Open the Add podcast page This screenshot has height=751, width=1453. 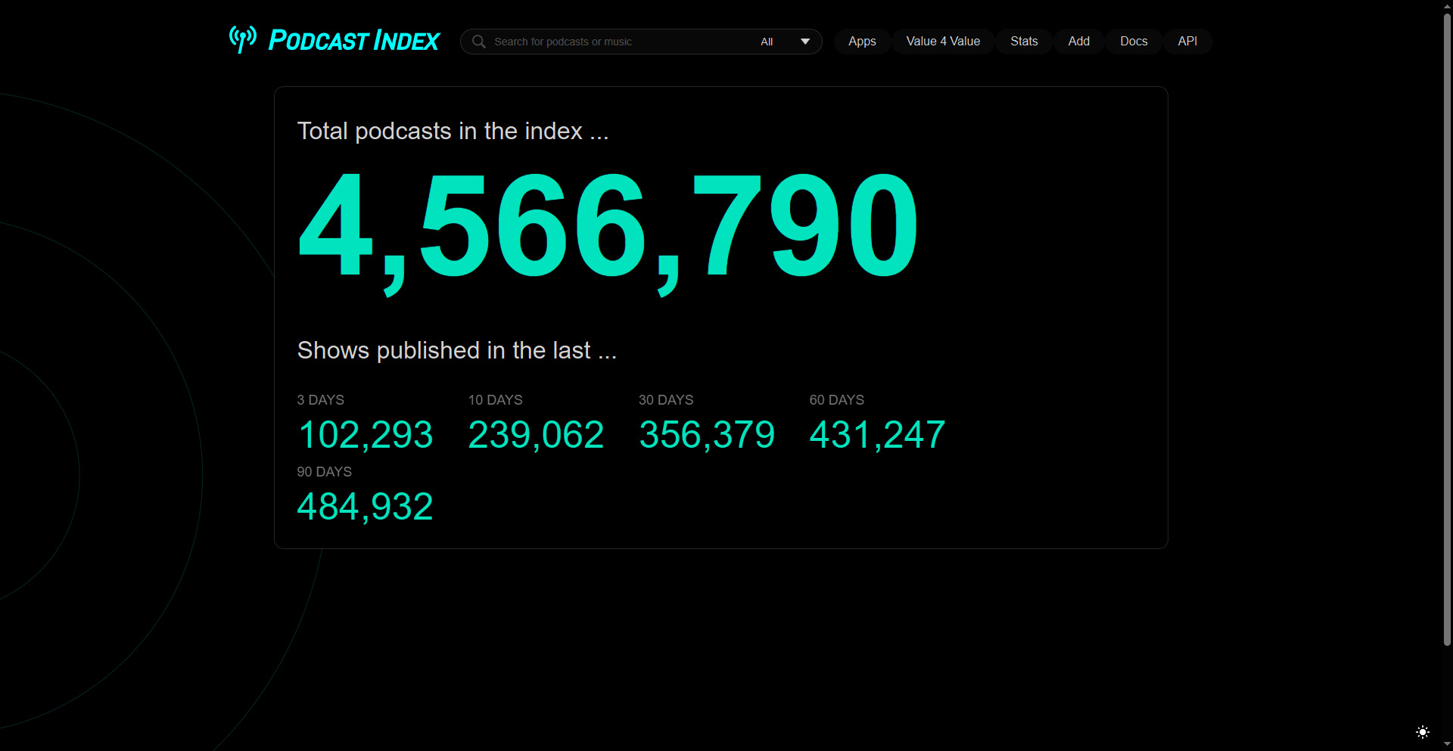point(1078,42)
